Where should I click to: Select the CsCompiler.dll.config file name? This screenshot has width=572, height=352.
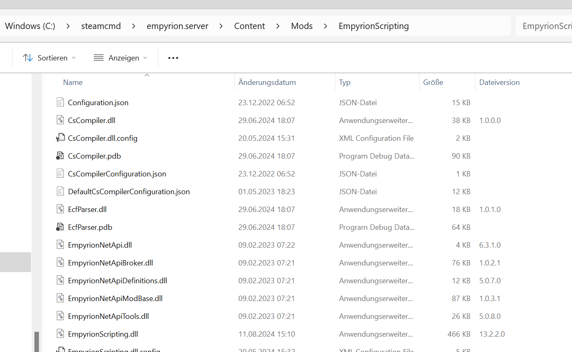(103, 138)
